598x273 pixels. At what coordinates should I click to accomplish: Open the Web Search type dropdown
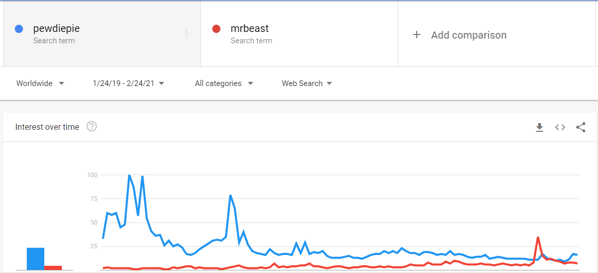pos(307,83)
